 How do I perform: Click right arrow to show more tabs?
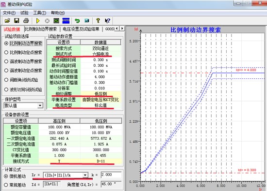(x=122, y=29)
